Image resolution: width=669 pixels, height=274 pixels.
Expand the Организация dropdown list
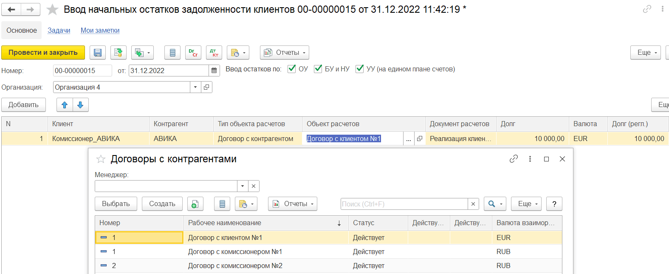click(x=195, y=87)
